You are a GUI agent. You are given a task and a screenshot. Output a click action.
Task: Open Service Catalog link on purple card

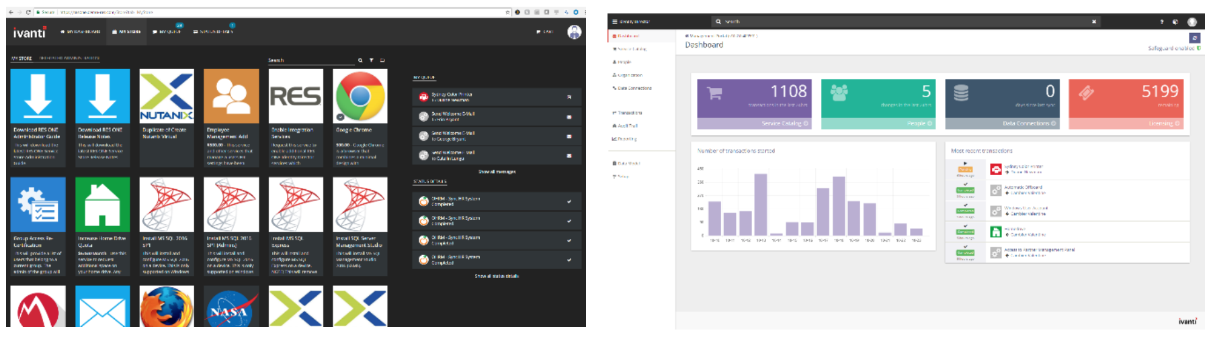click(x=785, y=123)
